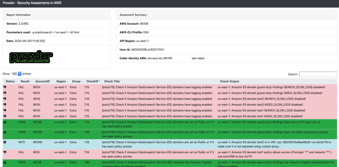Select check title in the INFO row
Screen dimensions: 339x167
tap(158, 144)
